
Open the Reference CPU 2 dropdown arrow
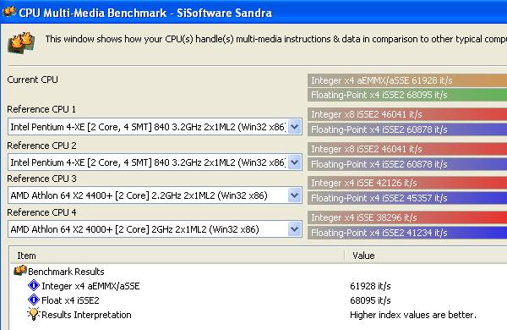[x=295, y=162]
